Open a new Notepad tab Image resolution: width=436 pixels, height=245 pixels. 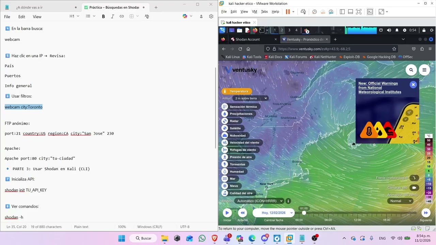[x=156, y=7]
